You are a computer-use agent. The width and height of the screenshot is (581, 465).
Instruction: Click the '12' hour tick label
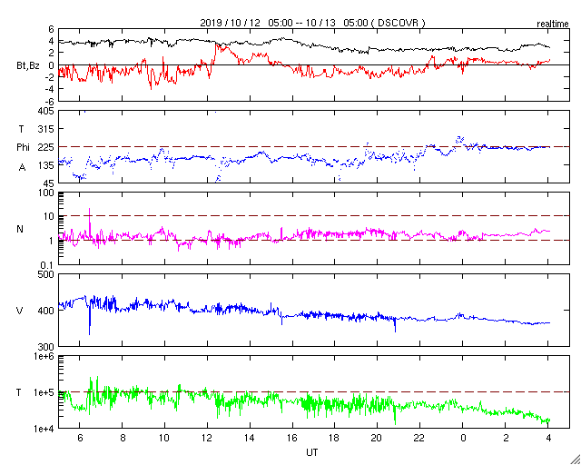[x=207, y=438]
